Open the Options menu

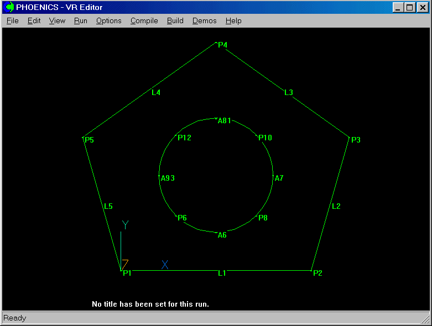[108, 20]
